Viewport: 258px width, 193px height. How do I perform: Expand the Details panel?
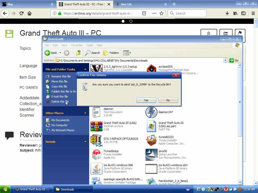pyautogui.click(x=85, y=141)
